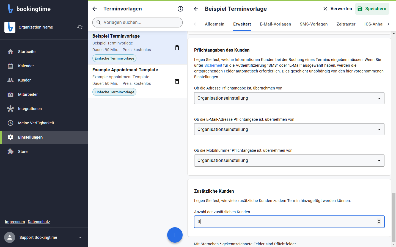This screenshot has width=396, height=247.
Task: Go back from the Terminvorlagen list
Action: tap(95, 9)
